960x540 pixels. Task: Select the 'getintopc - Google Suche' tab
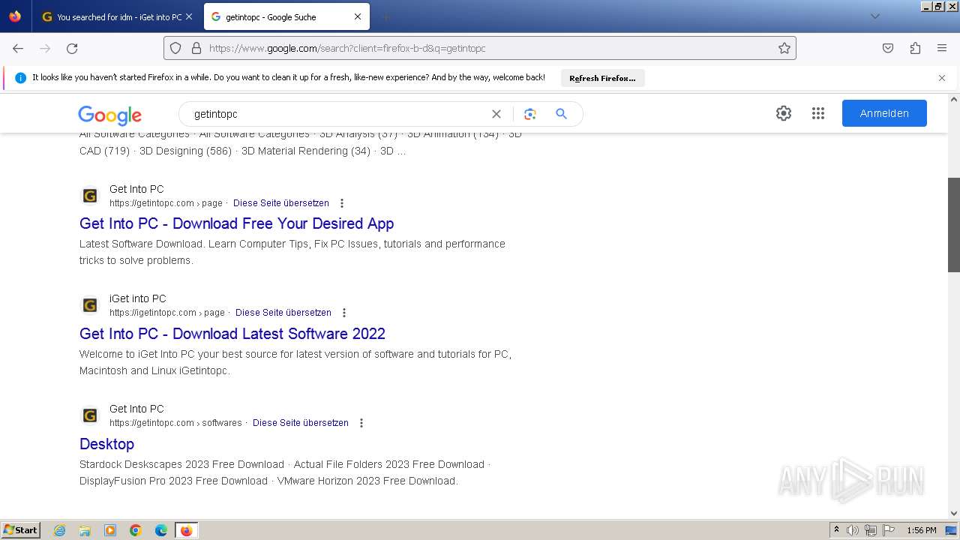click(286, 16)
